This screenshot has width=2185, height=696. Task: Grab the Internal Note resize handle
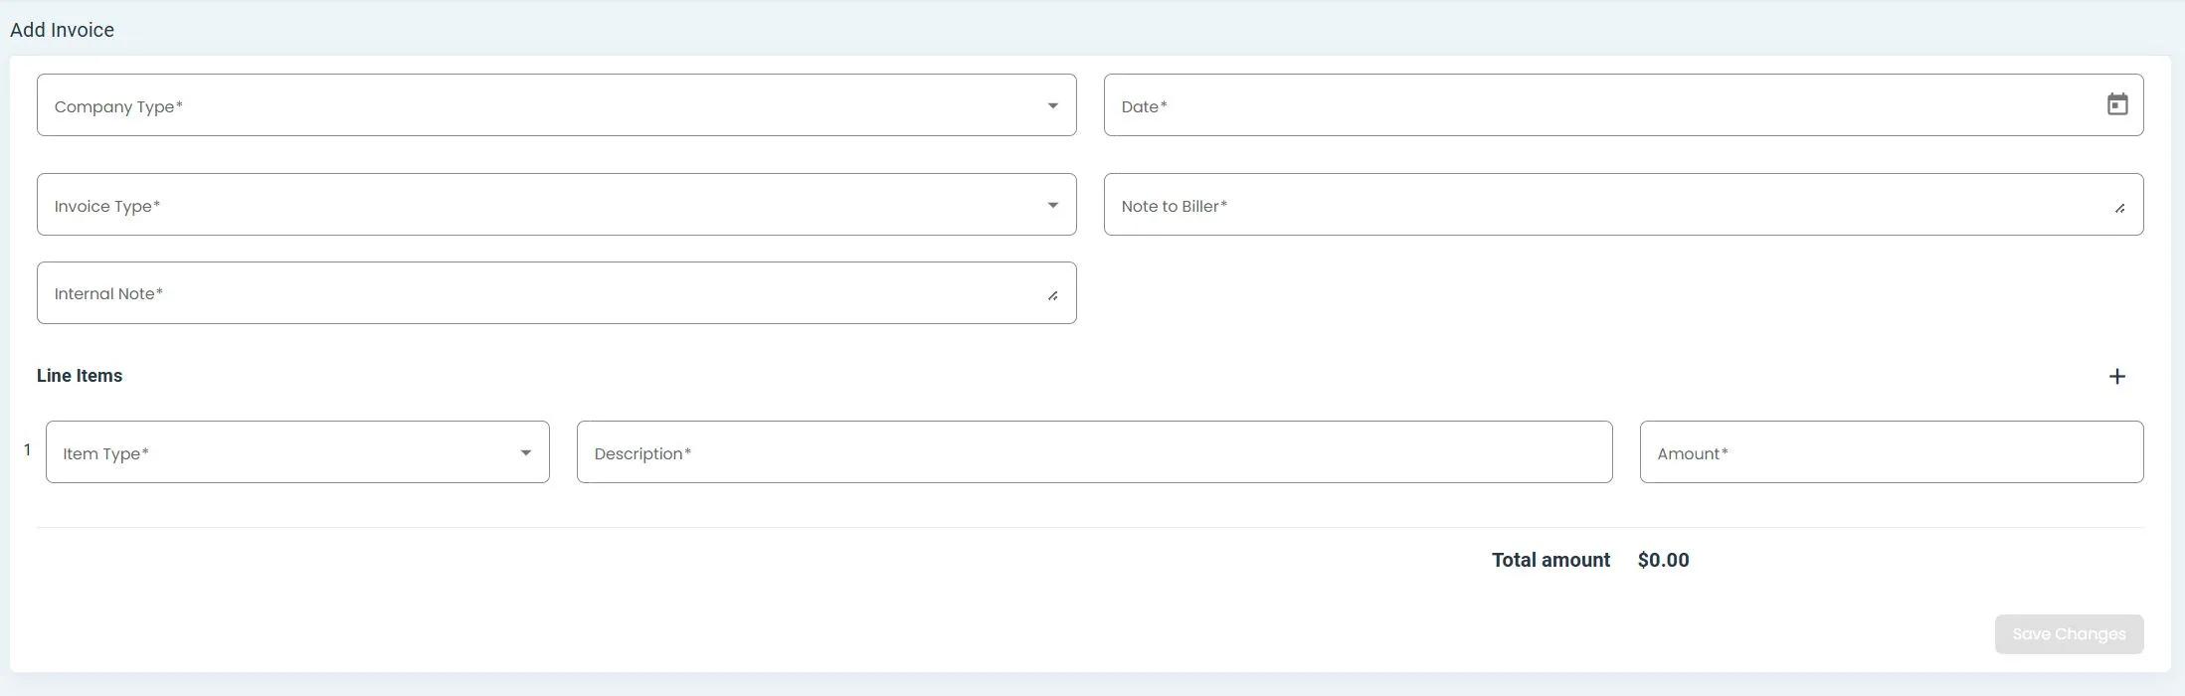coord(1052,295)
